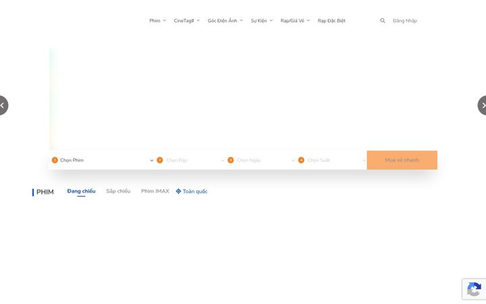Switch to the Phim IMAX tab
This screenshot has height=304, width=486.
click(155, 191)
